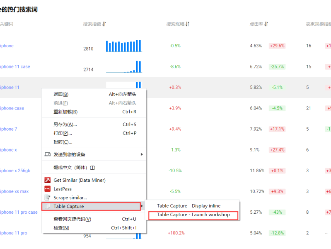Click the Get Similar (Data Miner) icon
Screen dimensions: 331x249
(x=48, y=180)
